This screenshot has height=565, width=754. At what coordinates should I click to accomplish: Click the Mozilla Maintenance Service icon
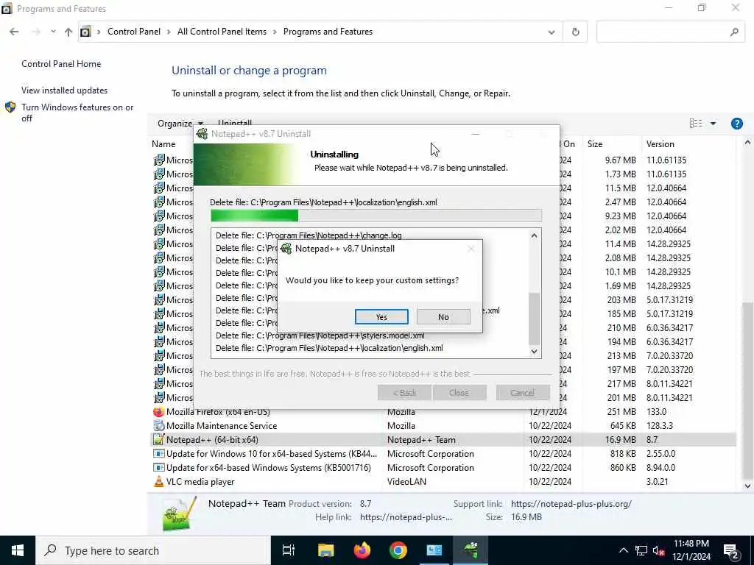159,426
